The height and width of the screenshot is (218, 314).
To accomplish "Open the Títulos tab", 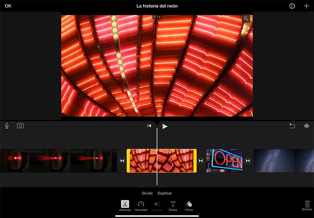I will coord(173,206).
